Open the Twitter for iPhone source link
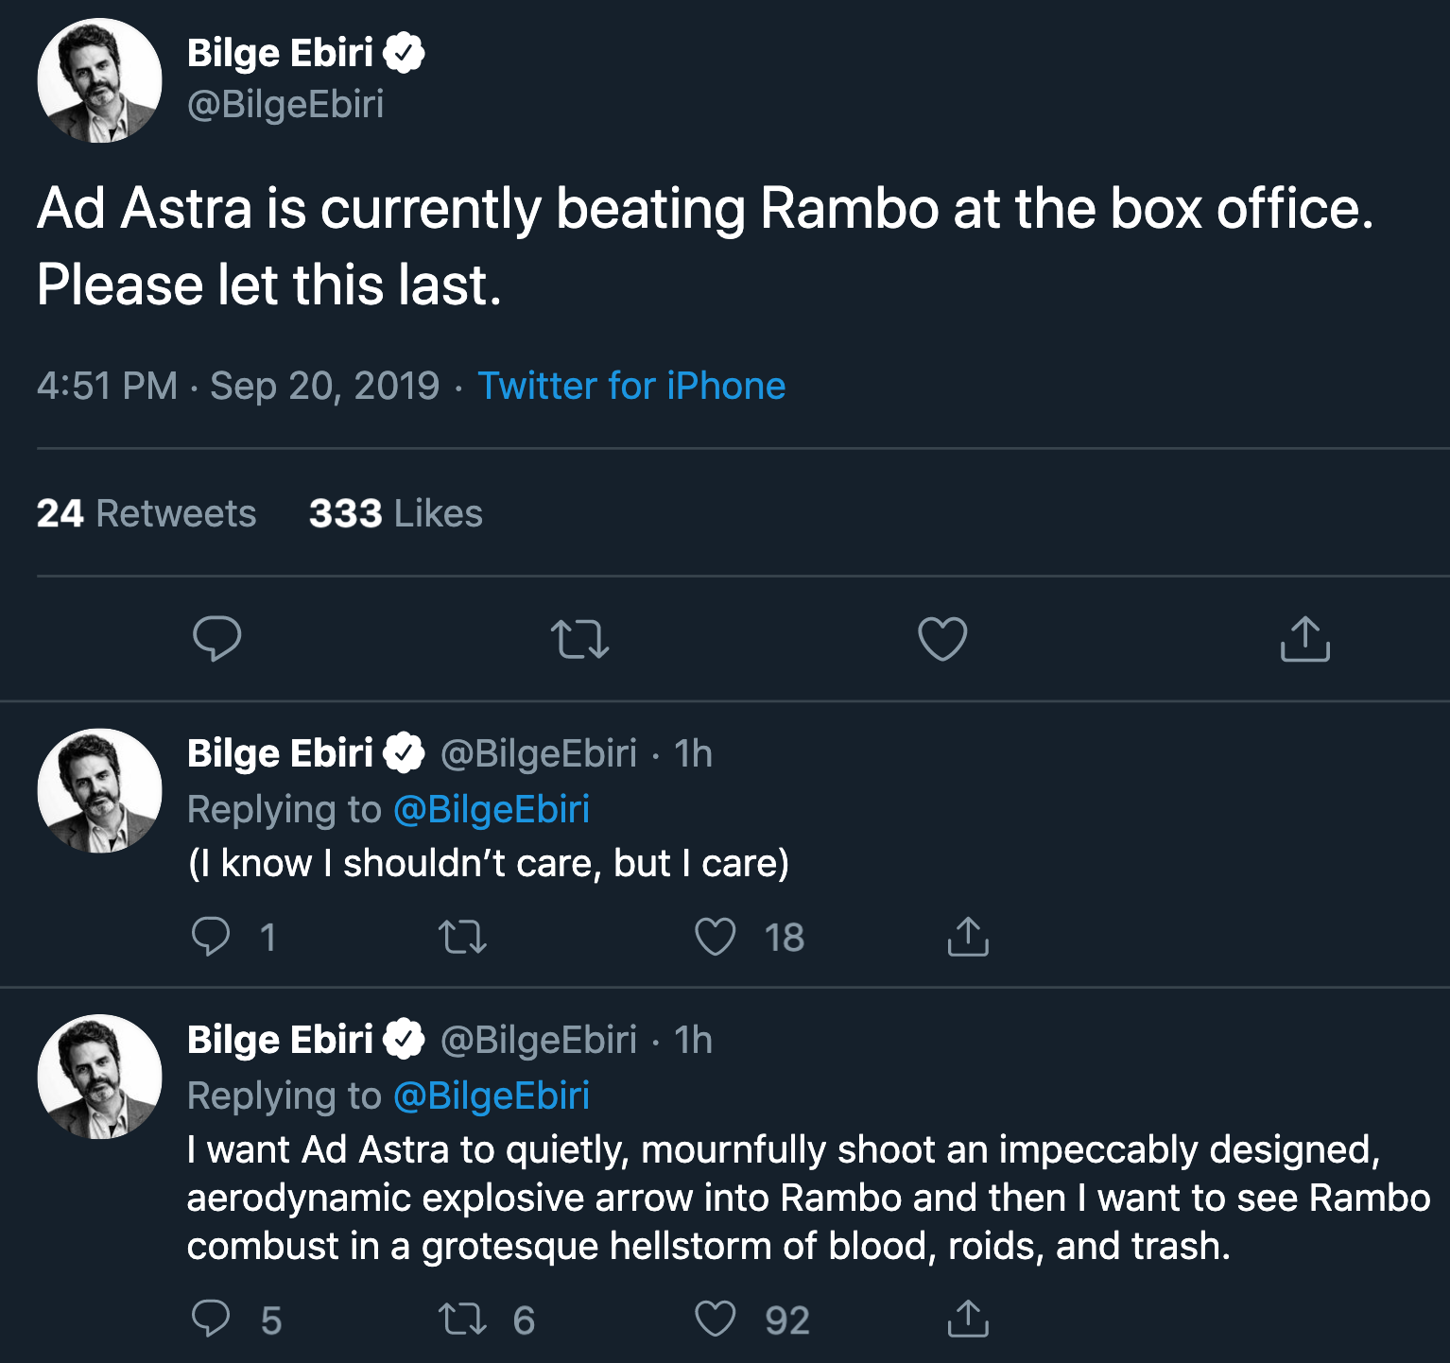The height and width of the screenshot is (1363, 1450). [630, 386]
